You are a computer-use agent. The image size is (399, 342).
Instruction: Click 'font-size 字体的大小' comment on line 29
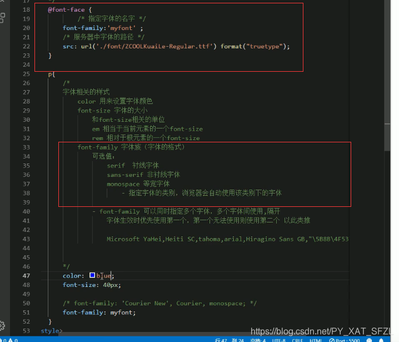pyautogui.click(x=112, y=111)
